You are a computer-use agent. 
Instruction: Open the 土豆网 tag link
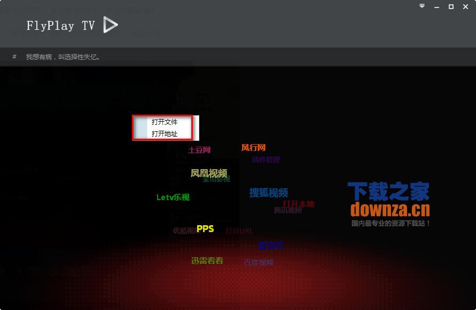[199, 150]
